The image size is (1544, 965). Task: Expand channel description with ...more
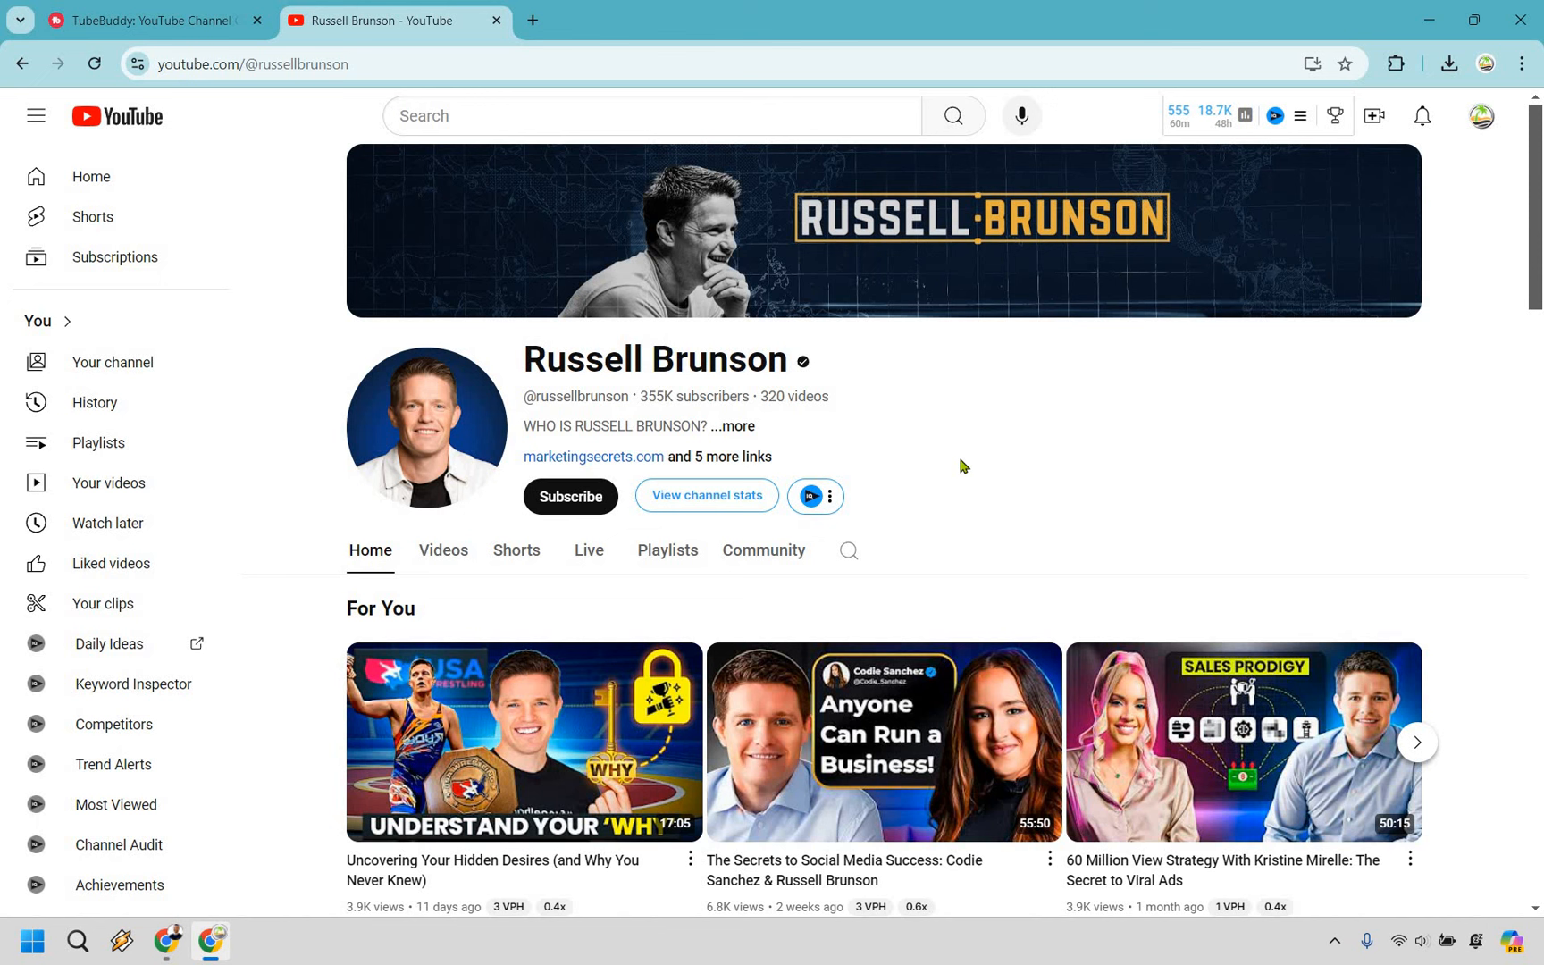pos(733,427)
